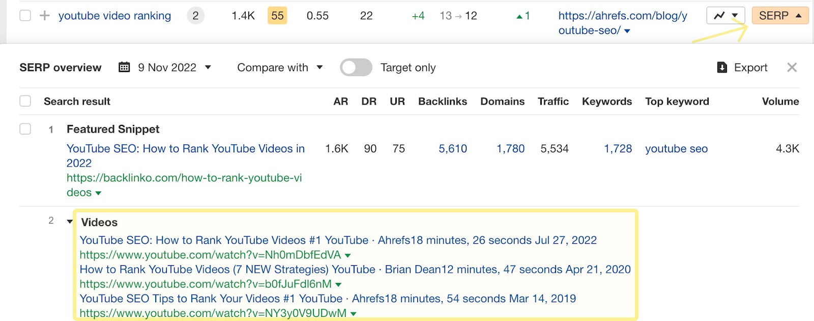This screenshot has height=321, width=814.
Task: Open dropdown arrow for NY3y0V9UDwM video URL
Action: pos(354,314)
